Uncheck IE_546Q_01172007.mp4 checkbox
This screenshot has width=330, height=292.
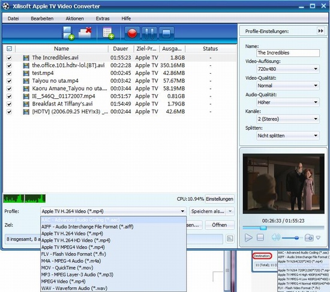click(x=9, y=97)
